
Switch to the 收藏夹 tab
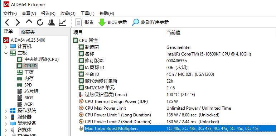tap(28, 32)
